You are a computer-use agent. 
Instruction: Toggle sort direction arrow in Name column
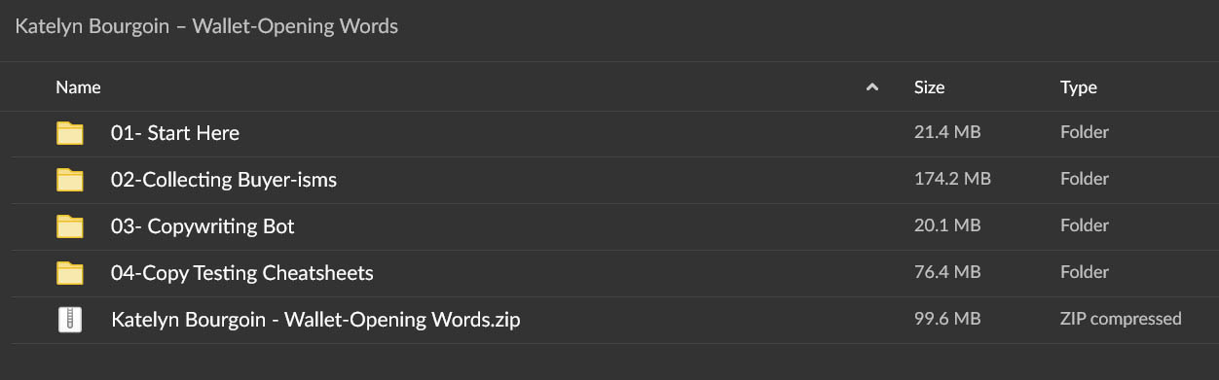coord(872,87)
